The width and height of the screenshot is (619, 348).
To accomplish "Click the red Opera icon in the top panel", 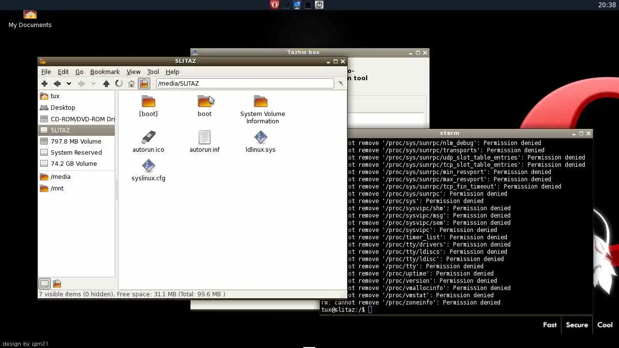I will coord(275,5).
